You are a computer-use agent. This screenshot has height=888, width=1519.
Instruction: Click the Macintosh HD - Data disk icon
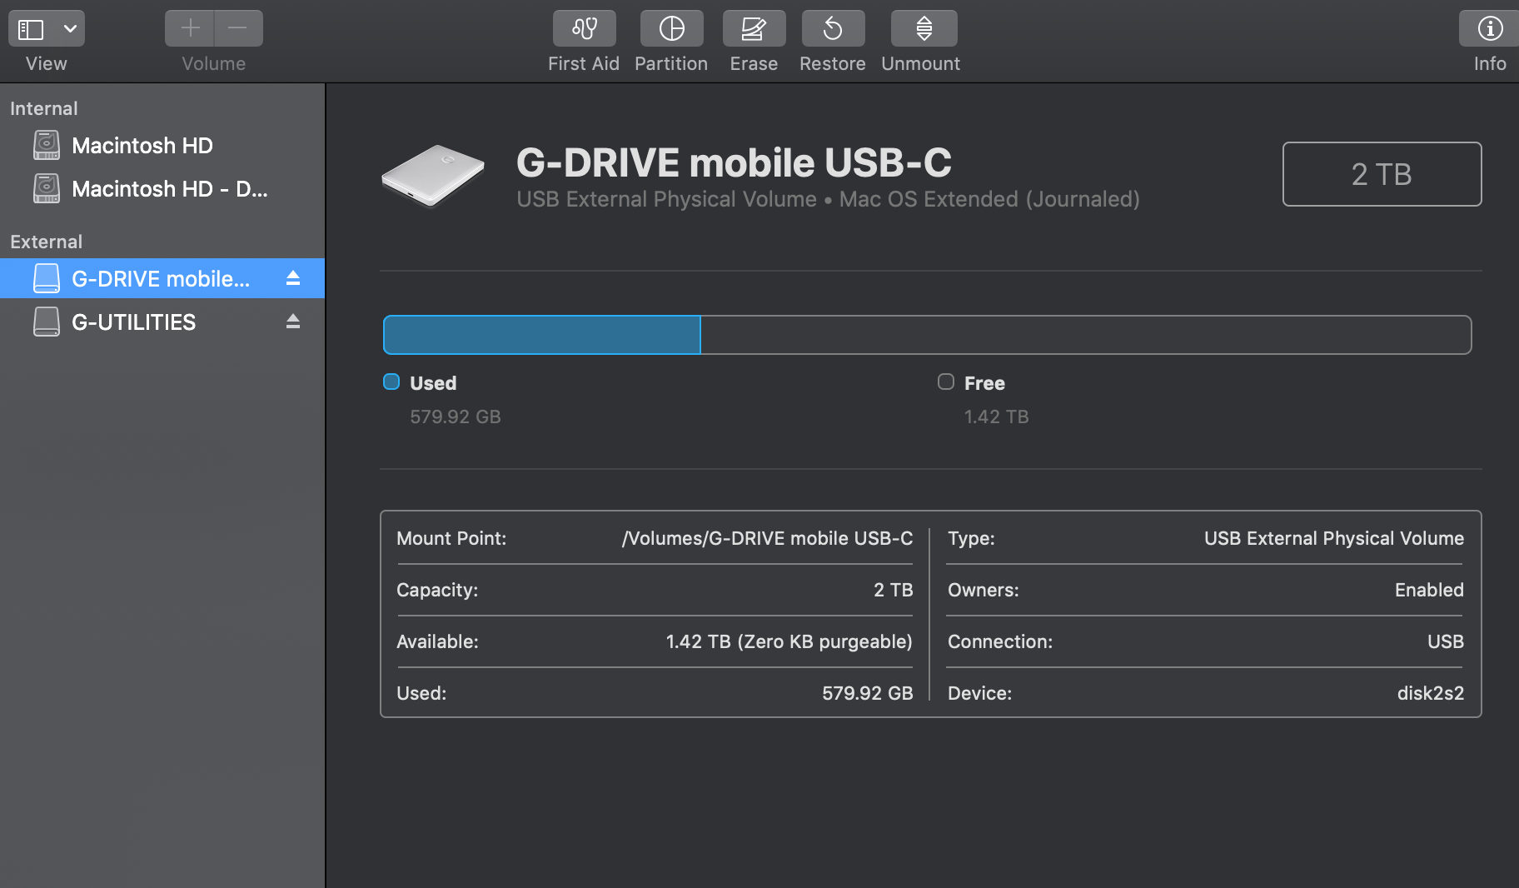[47, 188]
